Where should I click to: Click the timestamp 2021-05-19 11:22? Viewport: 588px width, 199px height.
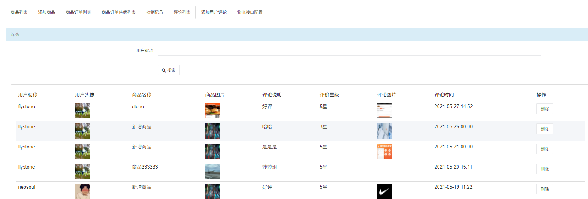(453, 187)
